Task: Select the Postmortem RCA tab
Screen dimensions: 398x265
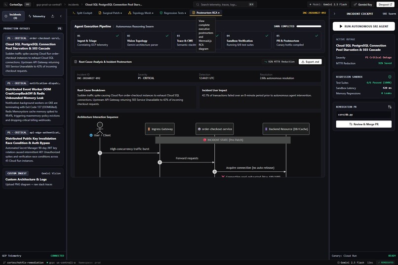Action: click(206, 13)
